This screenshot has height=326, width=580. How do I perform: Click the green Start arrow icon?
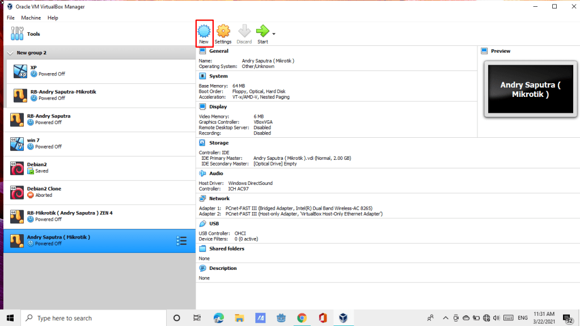click(x=263, y=31)
